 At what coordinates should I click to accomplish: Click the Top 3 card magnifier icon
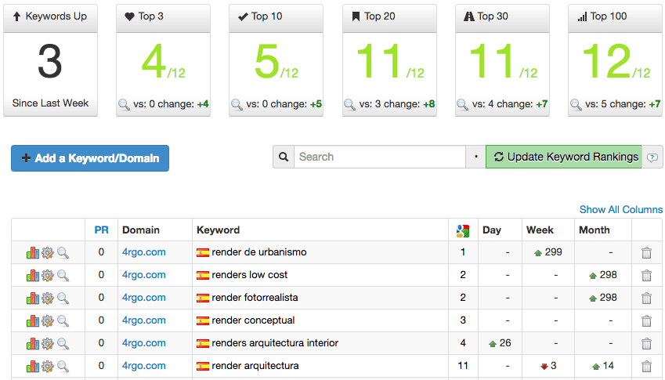124,104
